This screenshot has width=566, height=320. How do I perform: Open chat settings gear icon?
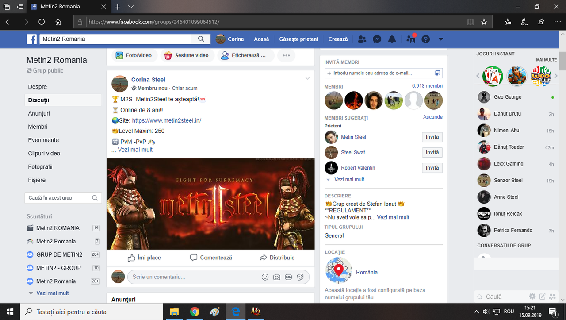(x=532, y=297)
